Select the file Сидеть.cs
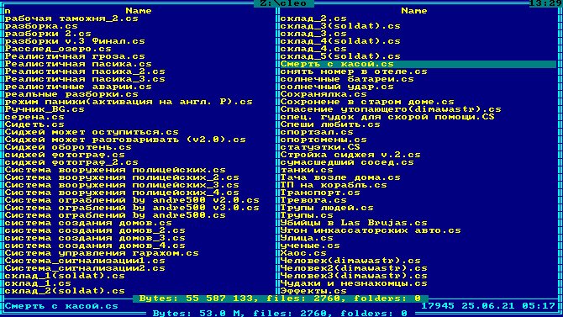The height and width of the screenshot is (317, 563). click(34, 124)
